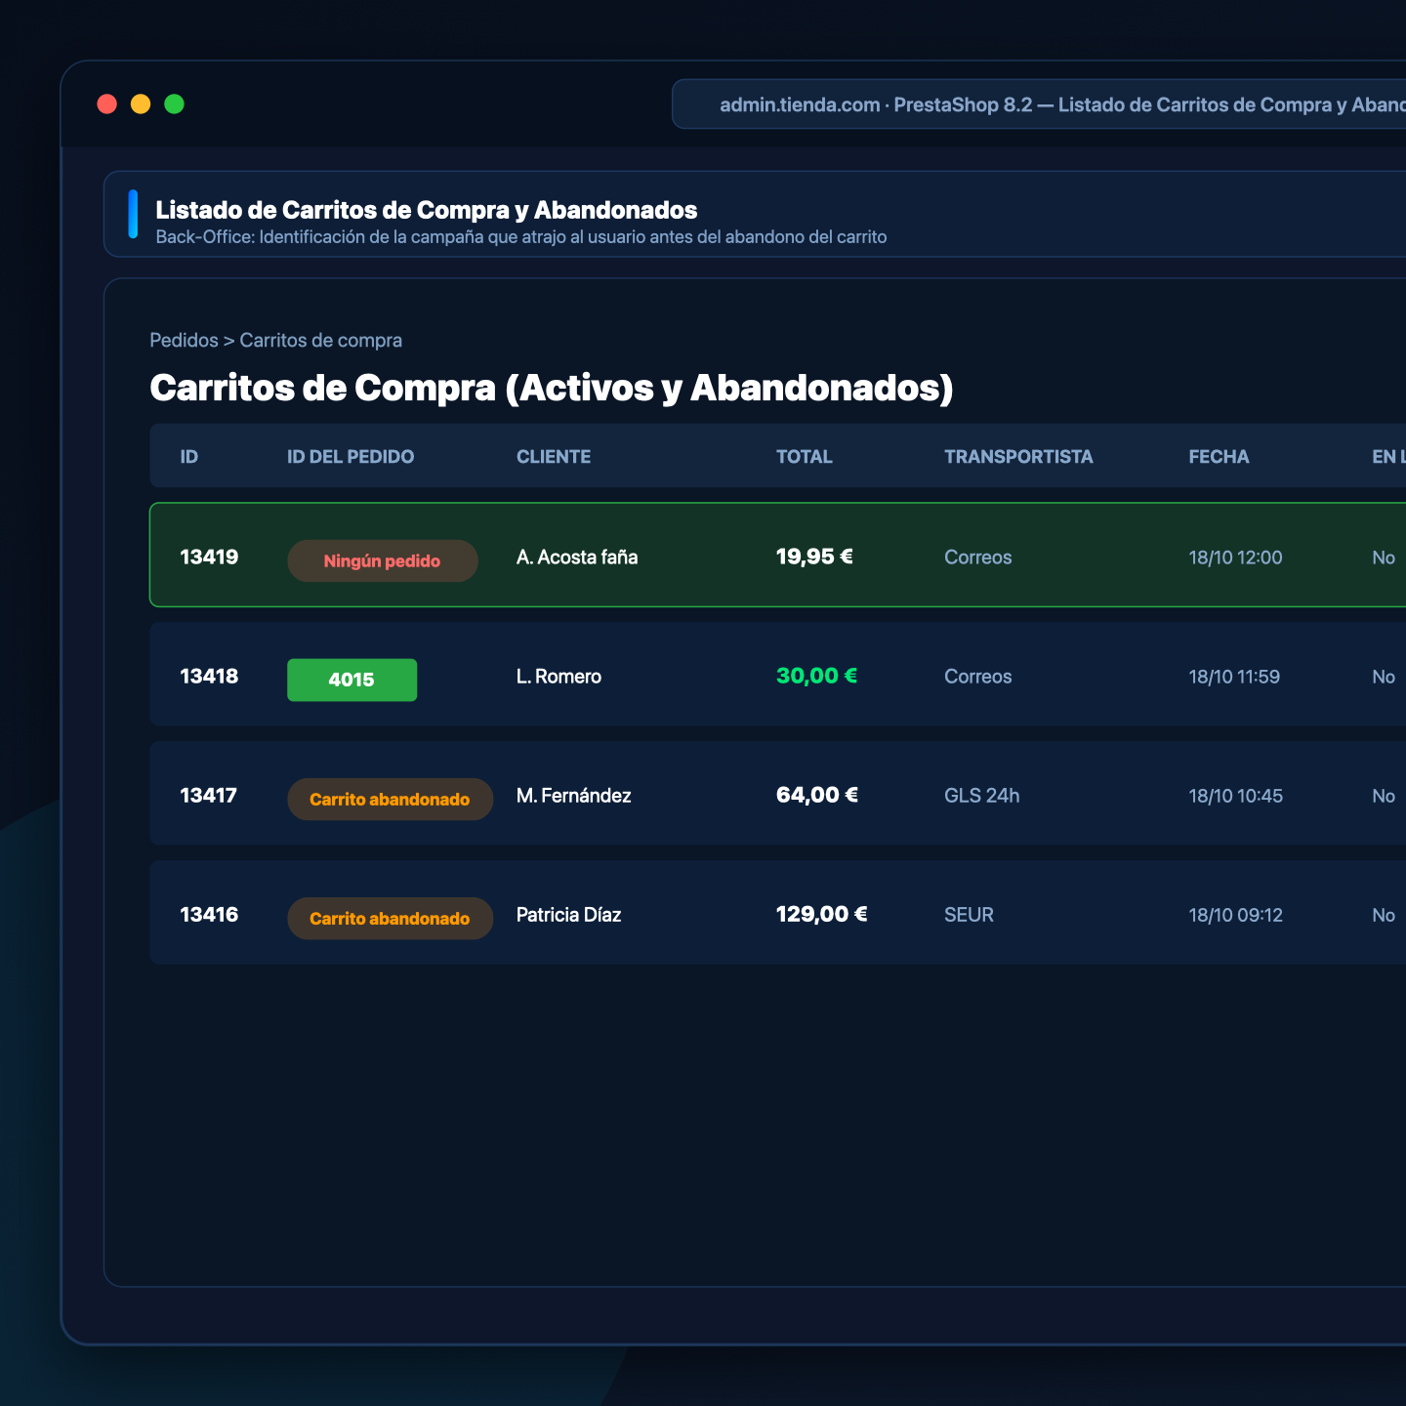Viewport: 1406px width, 1406px height.
Task: Sort by TOTAL column header
Action: [x=805, y=457]
